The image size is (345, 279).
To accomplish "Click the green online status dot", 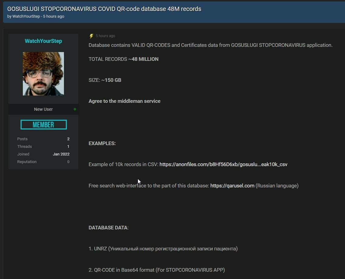I will [x=75, y=109].
